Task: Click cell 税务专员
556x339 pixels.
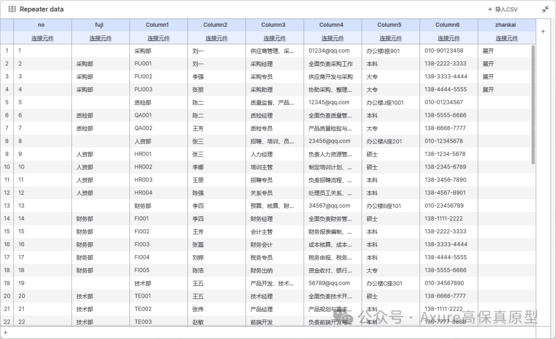Action: 275,258
